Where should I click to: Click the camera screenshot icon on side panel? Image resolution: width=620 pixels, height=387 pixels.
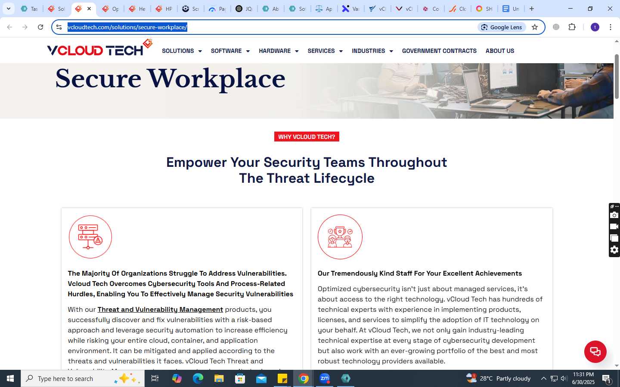pos(614,215)
